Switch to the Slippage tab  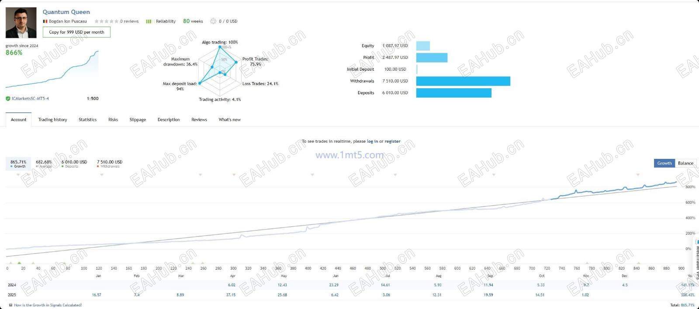138,120
